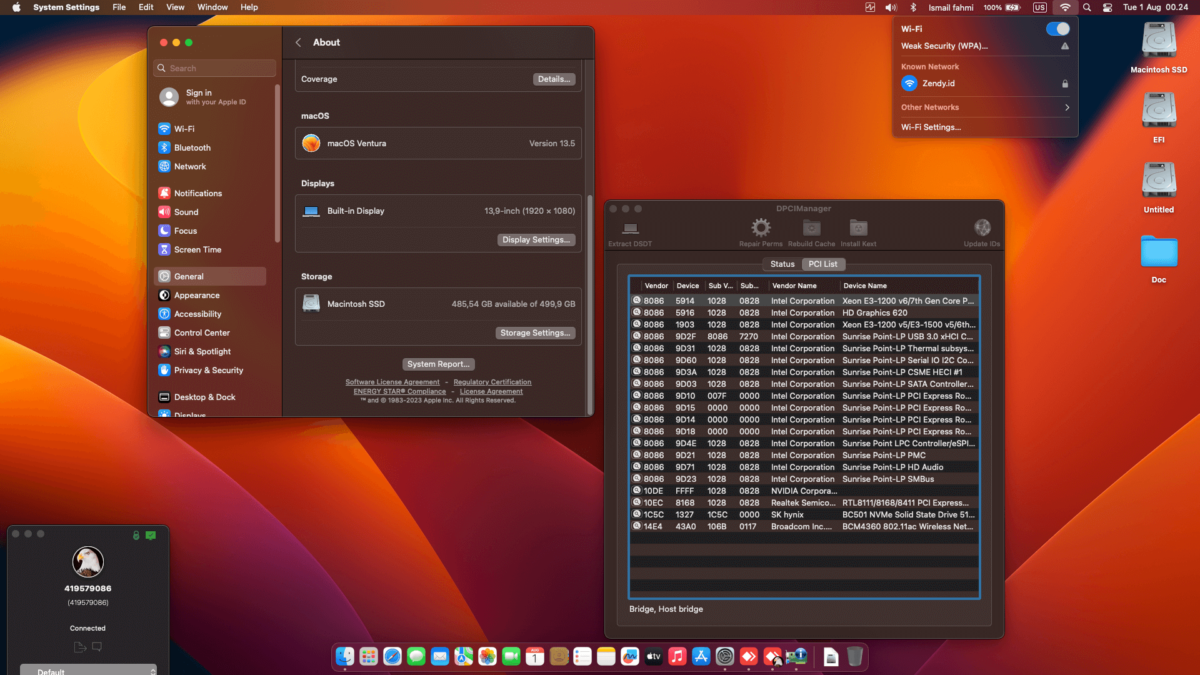This screenshot has height=675, width=1200.
Task: Open the Doc folder on the desktop
Action: point(1158,252)
